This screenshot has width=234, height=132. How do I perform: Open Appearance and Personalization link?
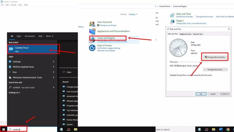[x=113, y=31]
